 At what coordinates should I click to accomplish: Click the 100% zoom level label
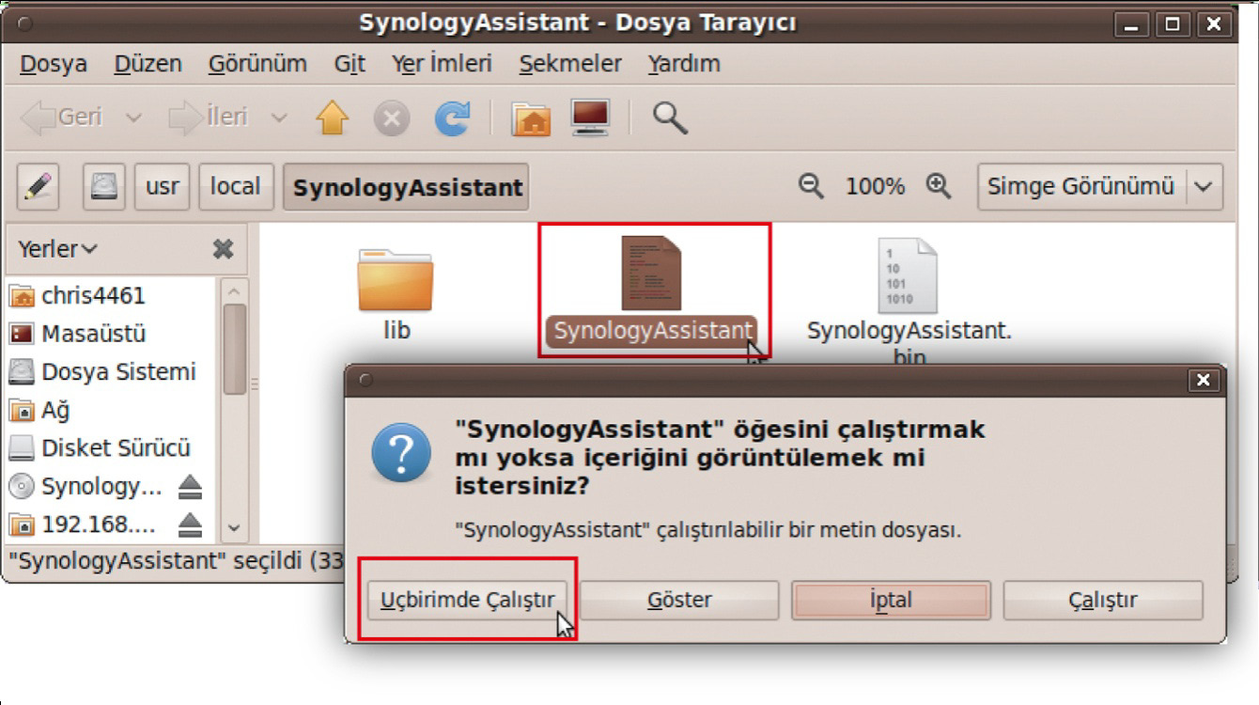875,186
